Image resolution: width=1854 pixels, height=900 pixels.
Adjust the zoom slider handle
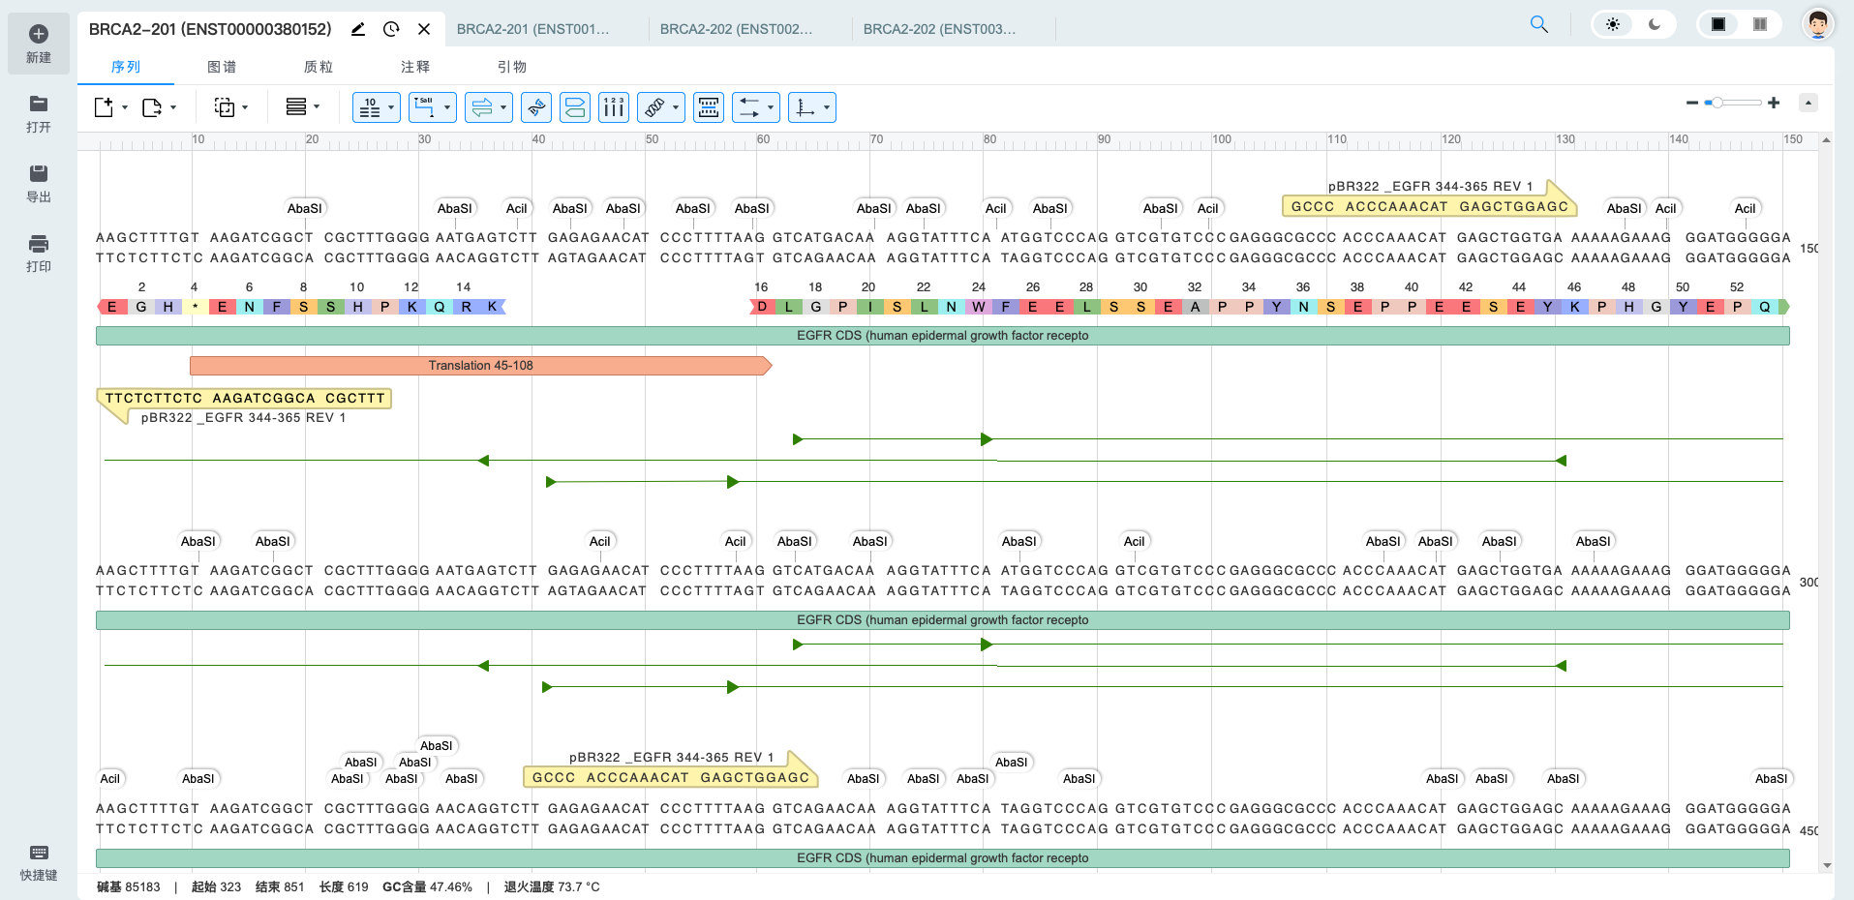coord(1717,103)
